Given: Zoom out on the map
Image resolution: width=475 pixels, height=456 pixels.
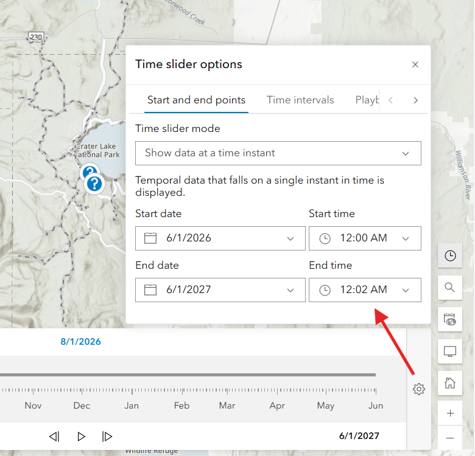Looking at the screenshot, I should (450, 438).
